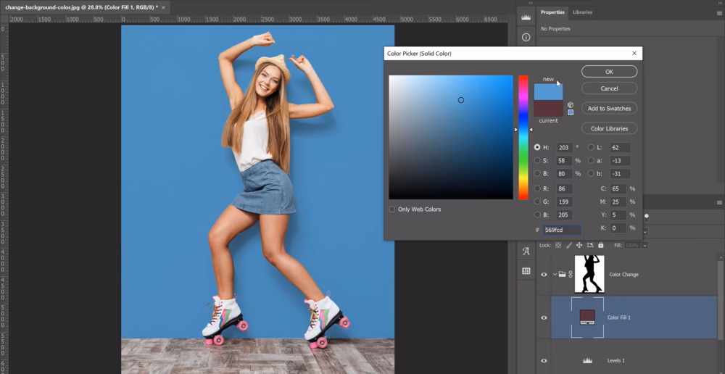Viewport: 725px width, 374px height.
Task: Hide the Color Fill 1 layer
Action: [544, 317]
